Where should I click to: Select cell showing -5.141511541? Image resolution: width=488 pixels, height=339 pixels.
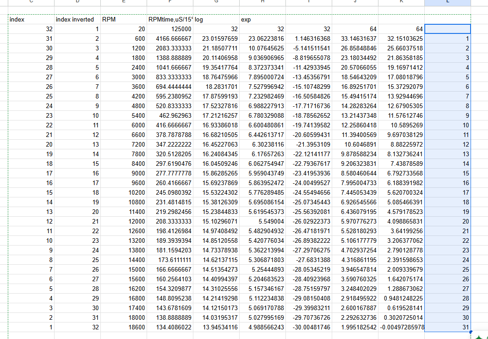[309, 48]
